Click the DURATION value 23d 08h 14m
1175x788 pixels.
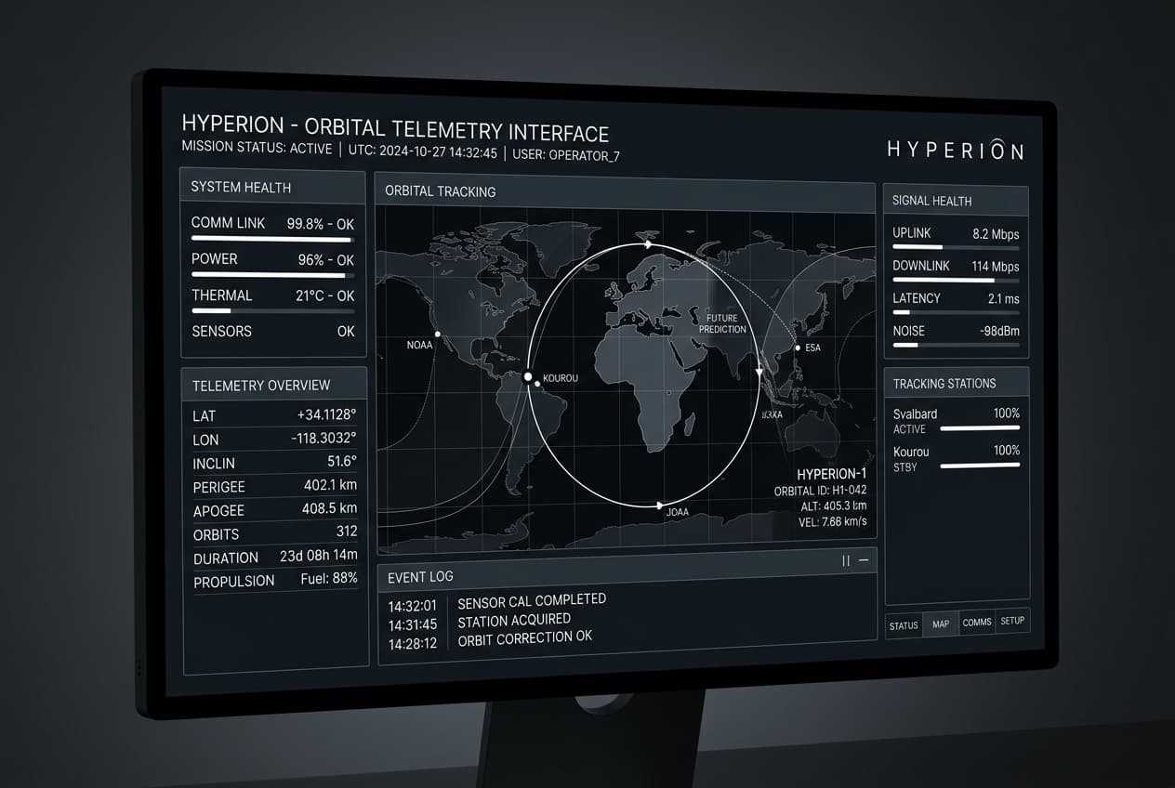(x=319, y=555)
